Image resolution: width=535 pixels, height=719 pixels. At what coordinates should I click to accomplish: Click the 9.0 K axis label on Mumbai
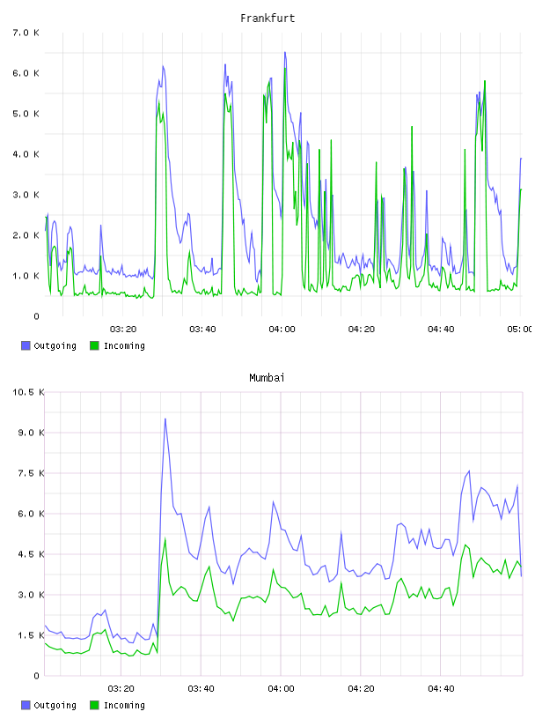pos(31,433)
